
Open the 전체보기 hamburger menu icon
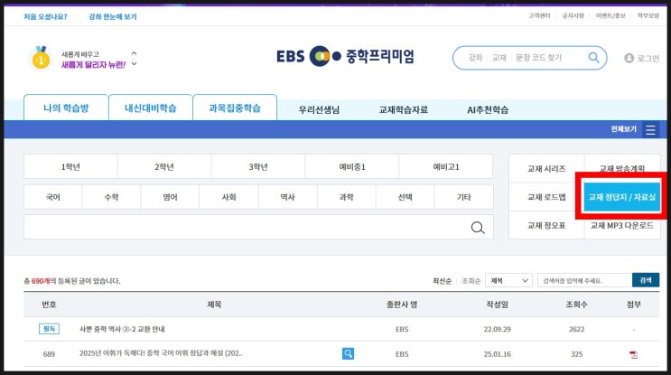click(x=650, y=129)
